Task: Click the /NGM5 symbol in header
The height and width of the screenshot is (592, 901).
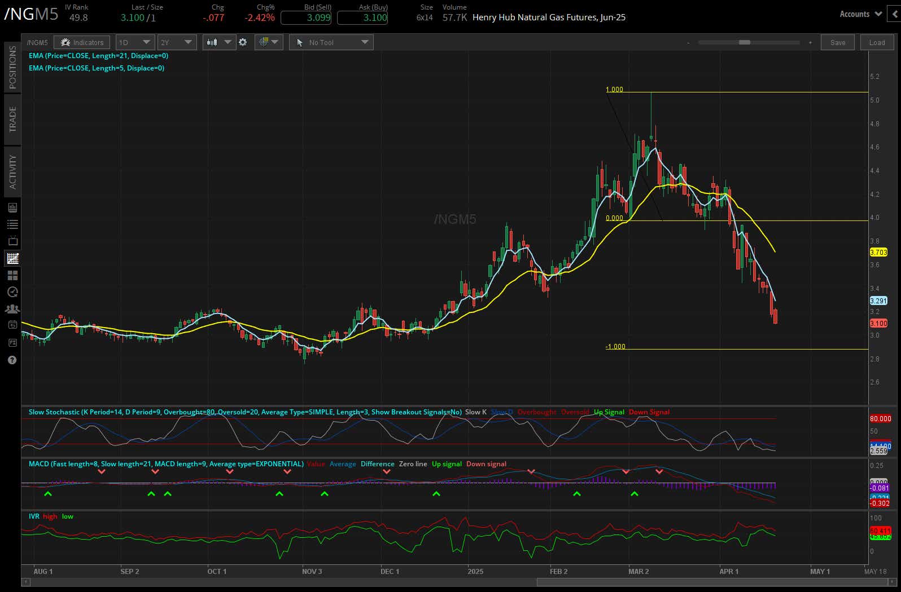Action: coord(31,14)
